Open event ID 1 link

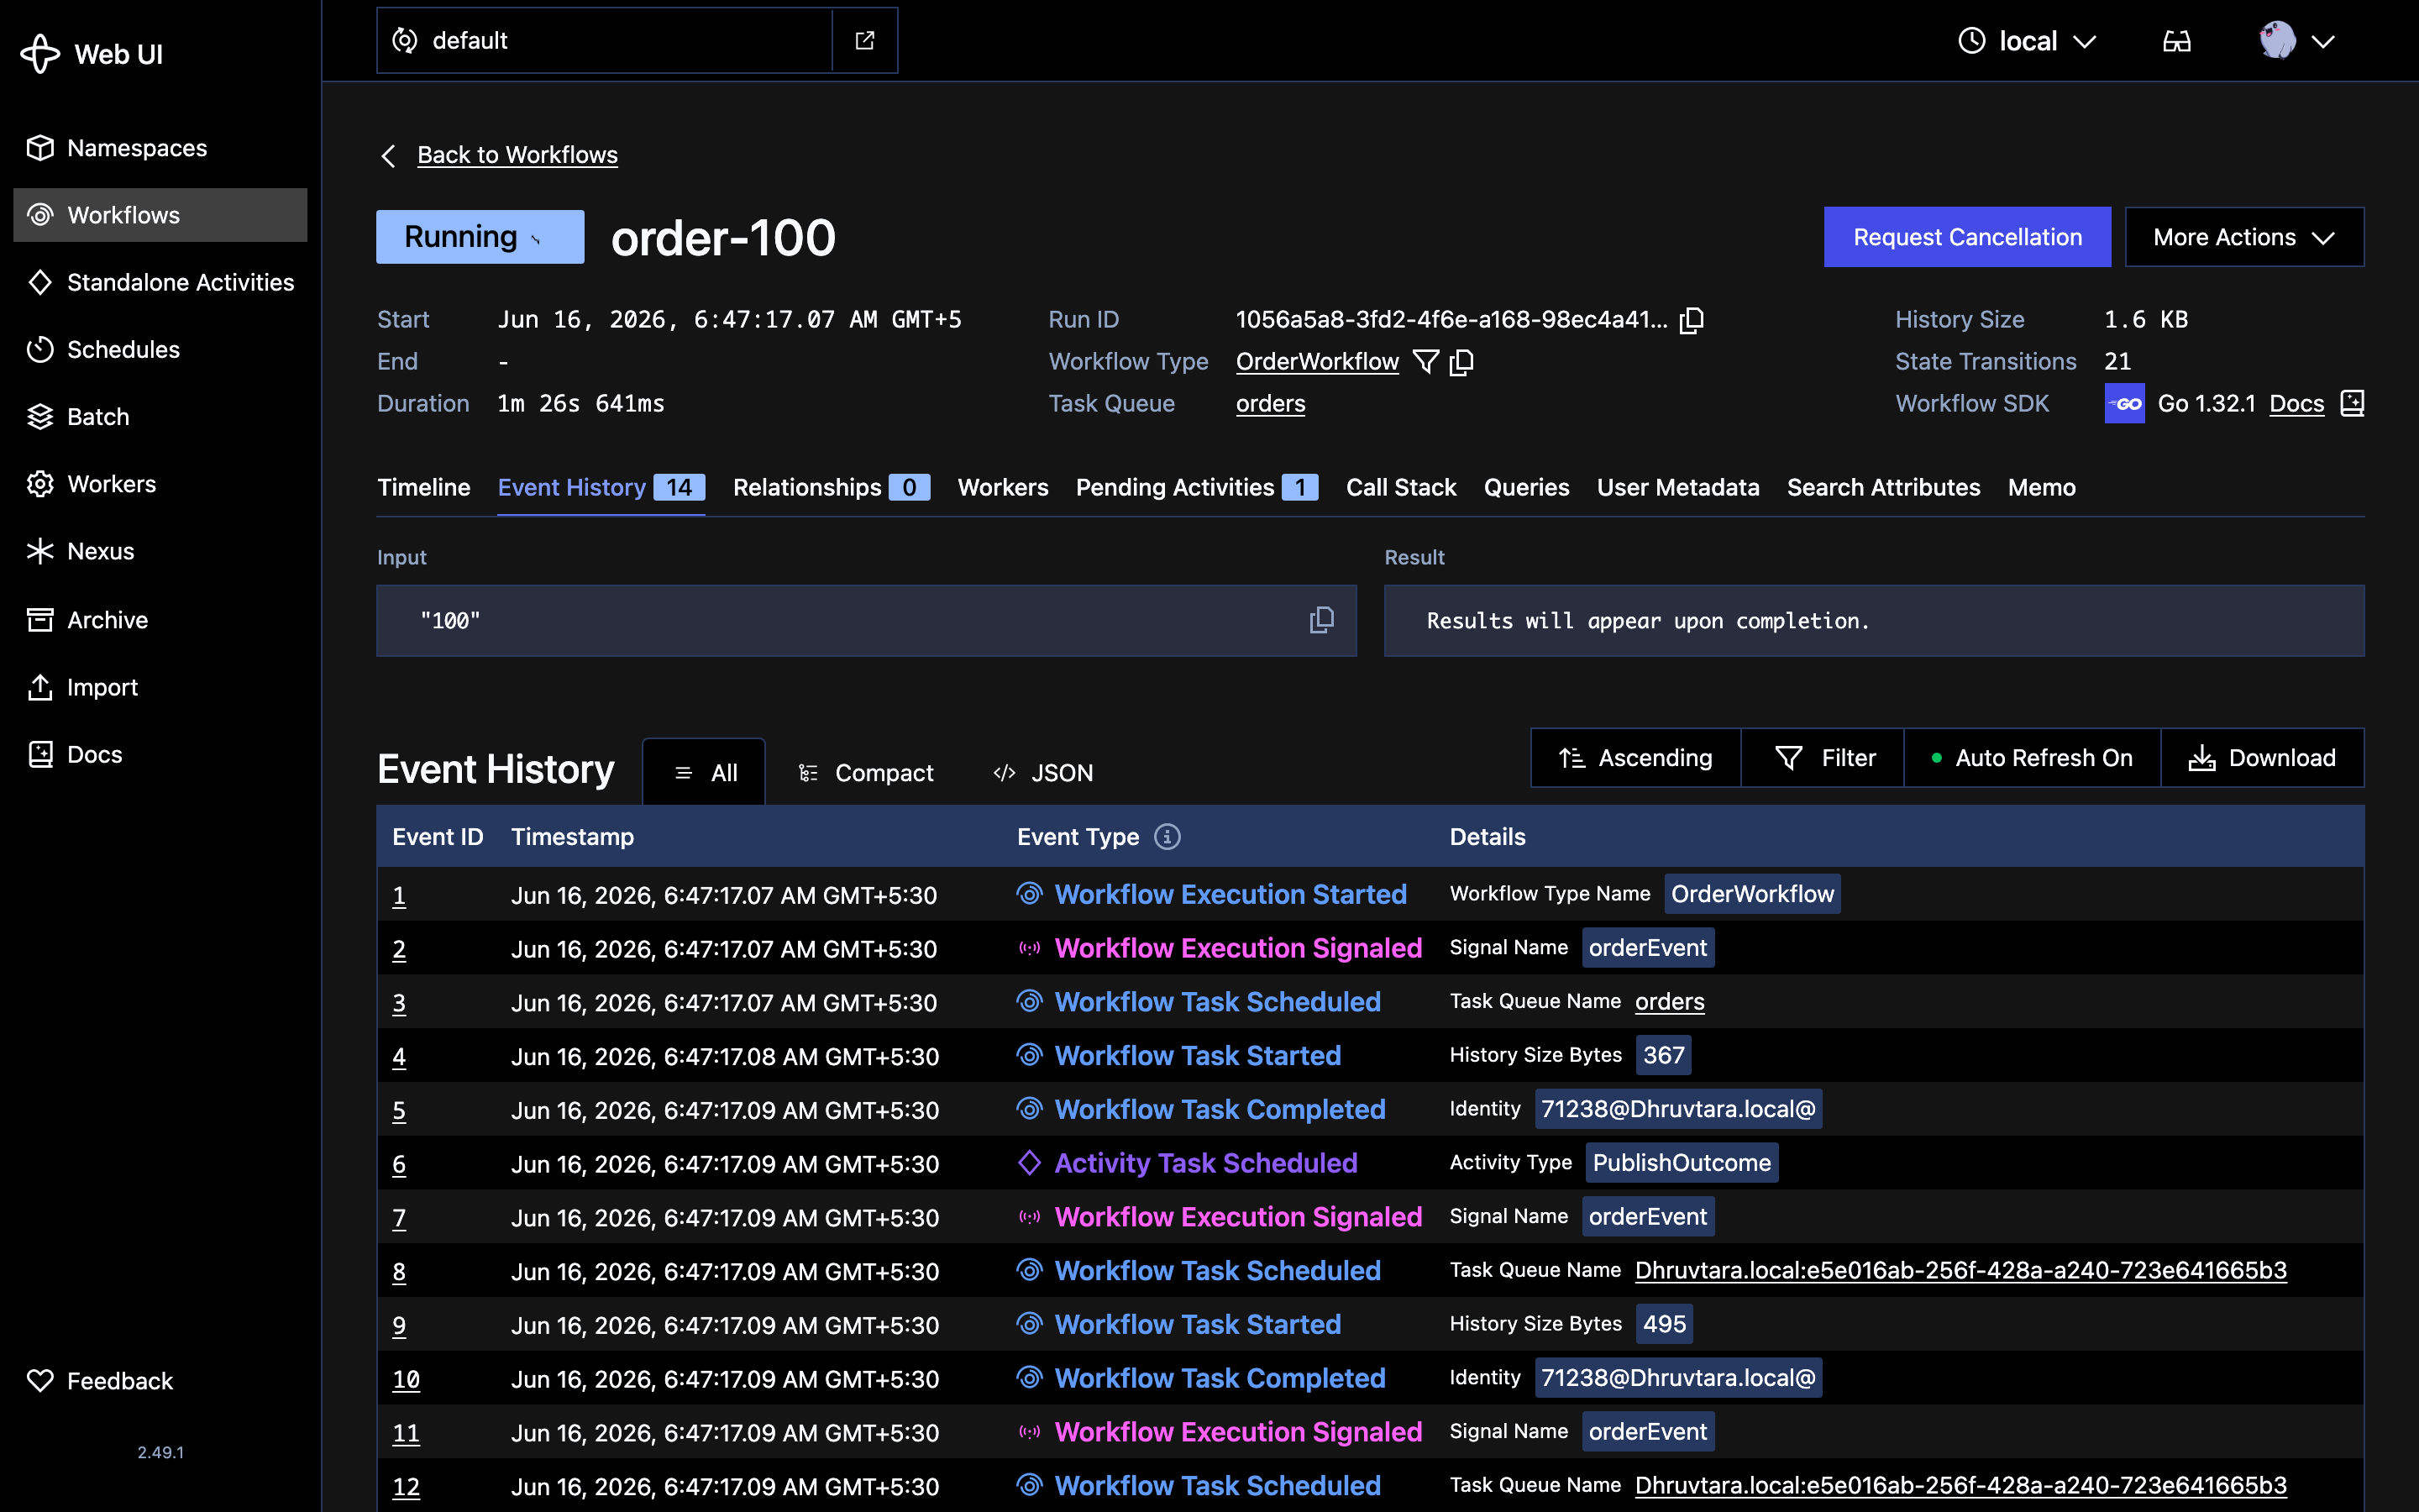click(x=399, y=895)
